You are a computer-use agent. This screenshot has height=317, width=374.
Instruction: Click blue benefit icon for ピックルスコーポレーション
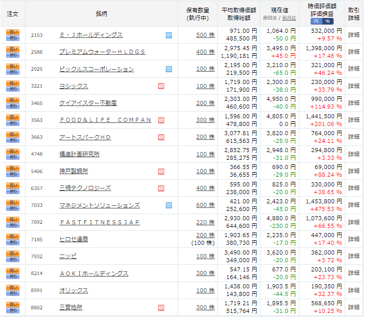click(169, 69)
